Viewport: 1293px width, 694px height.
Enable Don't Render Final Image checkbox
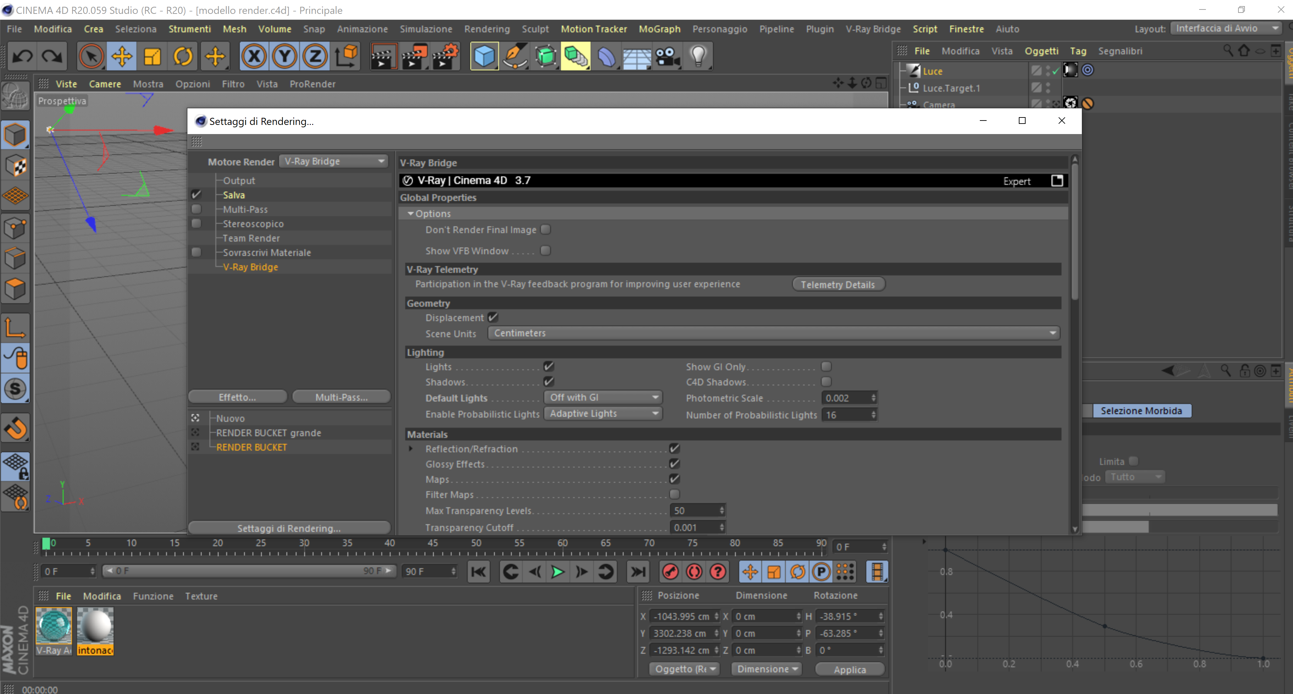click(x=546, y=230)
